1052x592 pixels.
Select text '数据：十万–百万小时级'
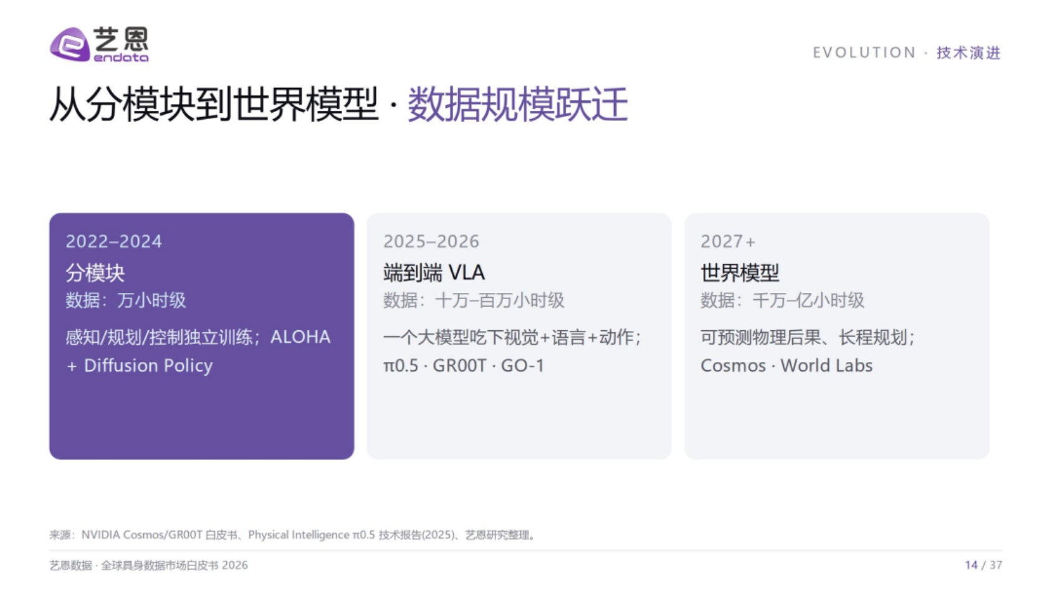pyautogui.click(x=474, y=300)
